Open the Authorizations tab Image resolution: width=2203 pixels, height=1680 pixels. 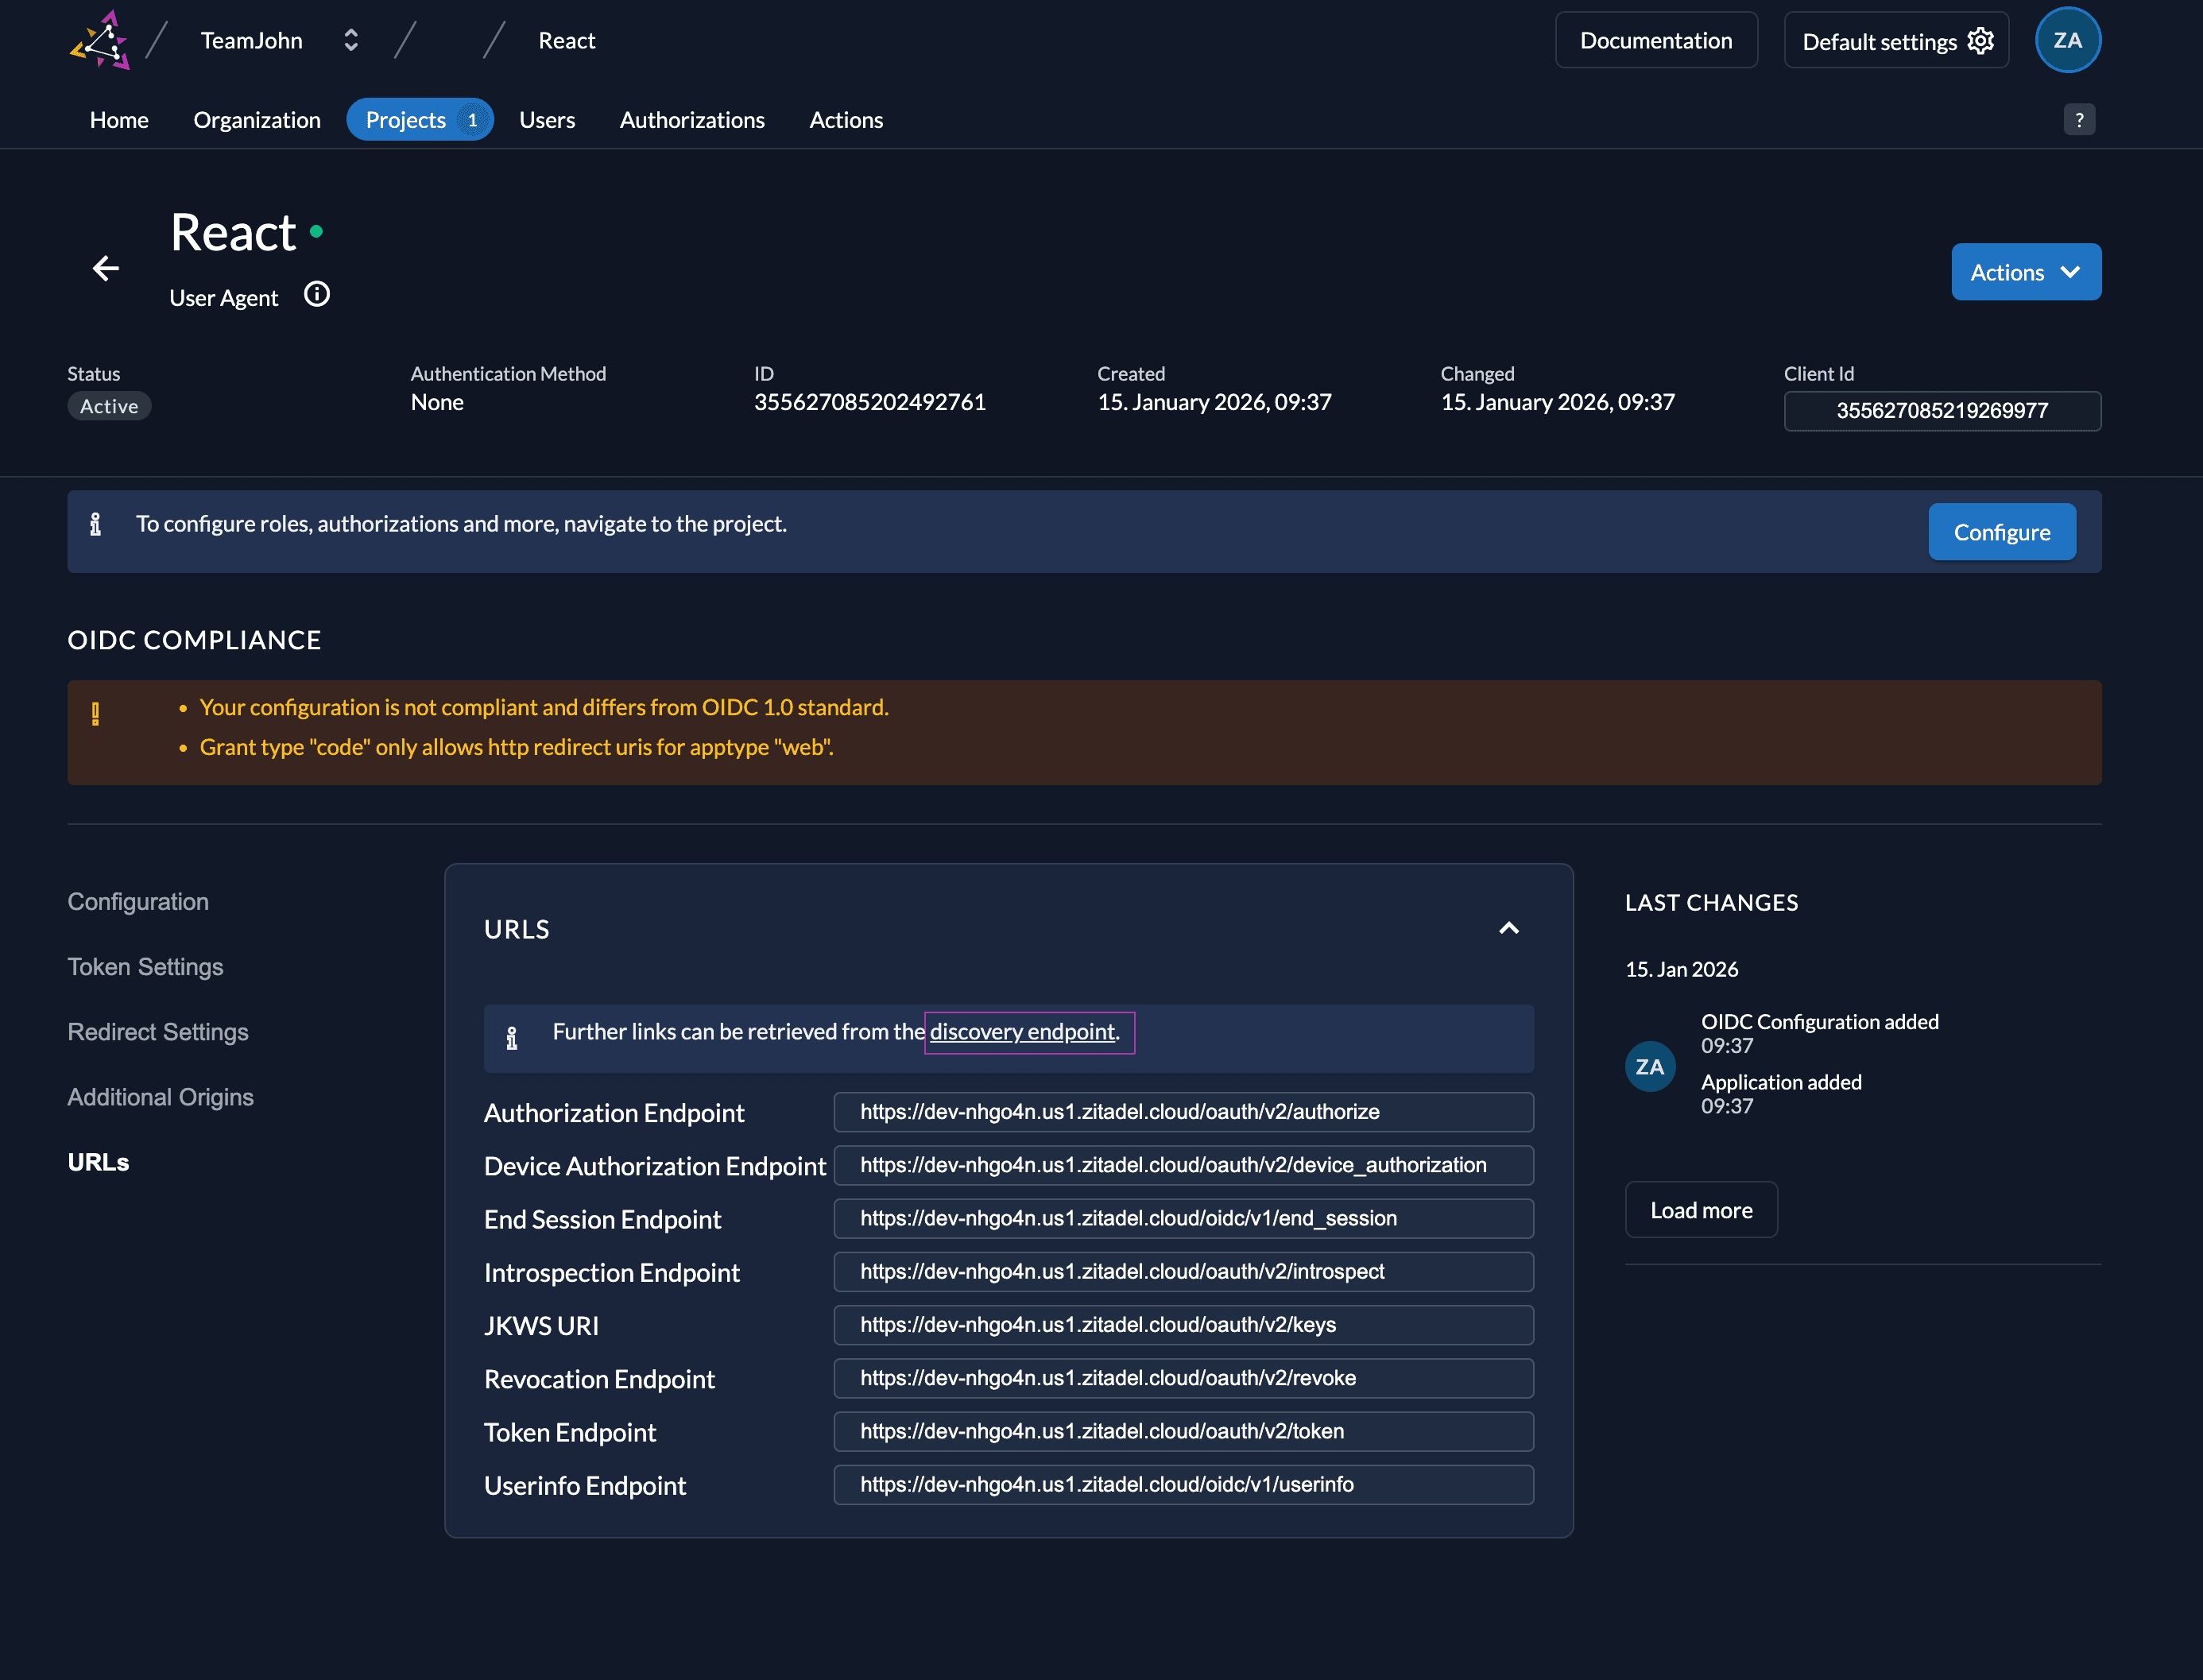692,120
